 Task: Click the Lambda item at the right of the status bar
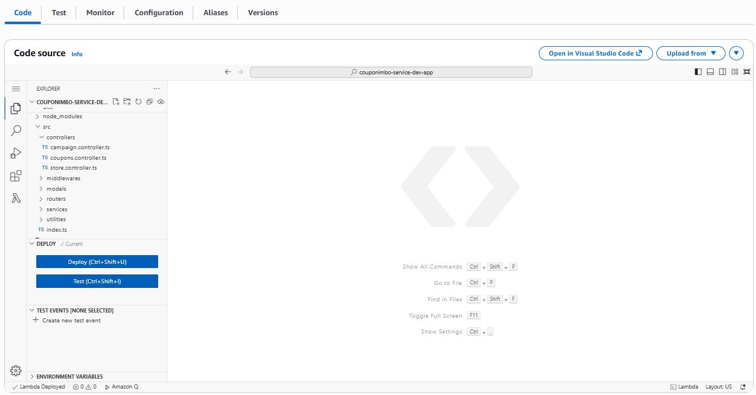pyautogui.click(x=684, y=387)
